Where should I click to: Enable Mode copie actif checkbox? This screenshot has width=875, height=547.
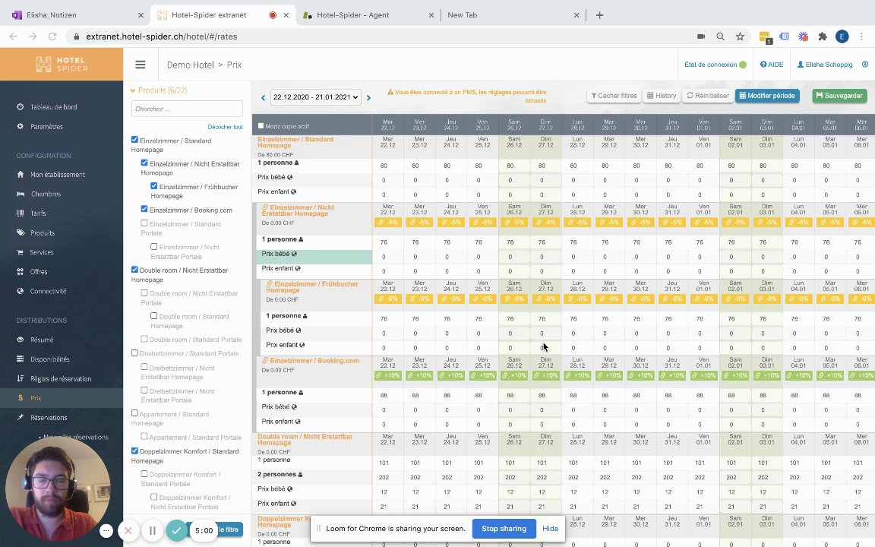(x=261, y=126)
